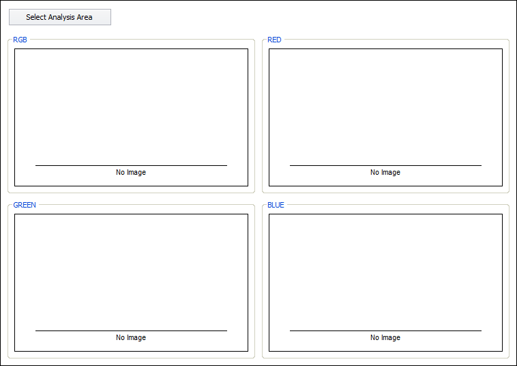Click the horizontal axis line in BLUE histogram
This screenshot has width=517, height=366.
pyautogui.click(x=385, y=330)
